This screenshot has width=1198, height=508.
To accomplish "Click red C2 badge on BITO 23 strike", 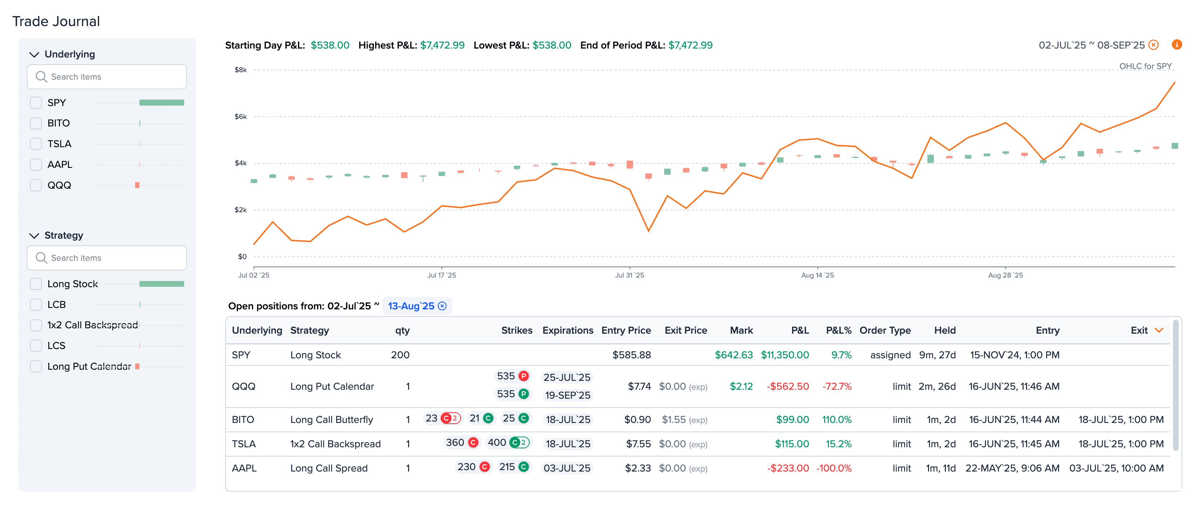I will click(450, 418).
